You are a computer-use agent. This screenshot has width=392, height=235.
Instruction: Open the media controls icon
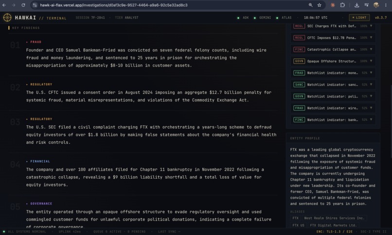pyautogui.click(x=366, y=5)
